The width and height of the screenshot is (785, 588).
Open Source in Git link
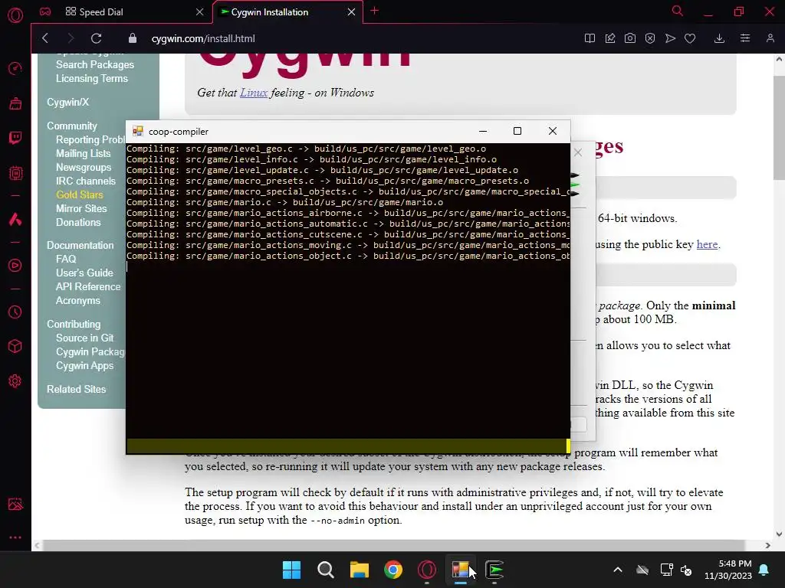point(84,338)
